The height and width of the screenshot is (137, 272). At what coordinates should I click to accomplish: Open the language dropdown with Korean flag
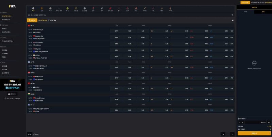pos(12,94)
